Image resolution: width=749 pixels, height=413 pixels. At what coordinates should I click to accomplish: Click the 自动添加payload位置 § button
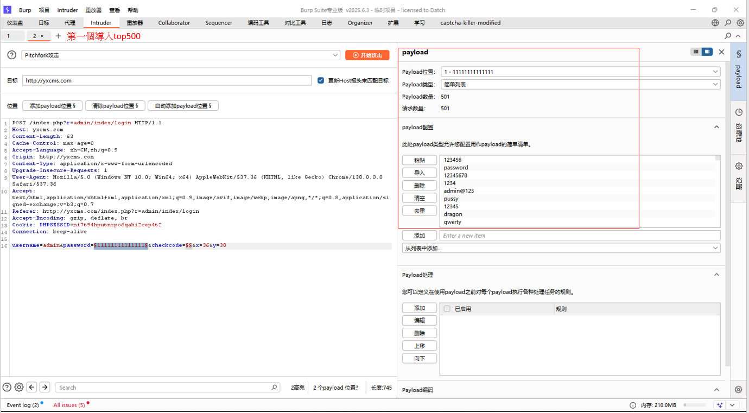tap(183, 106)
